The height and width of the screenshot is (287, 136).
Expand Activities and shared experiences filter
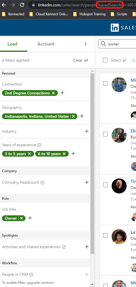click(87, 247)
